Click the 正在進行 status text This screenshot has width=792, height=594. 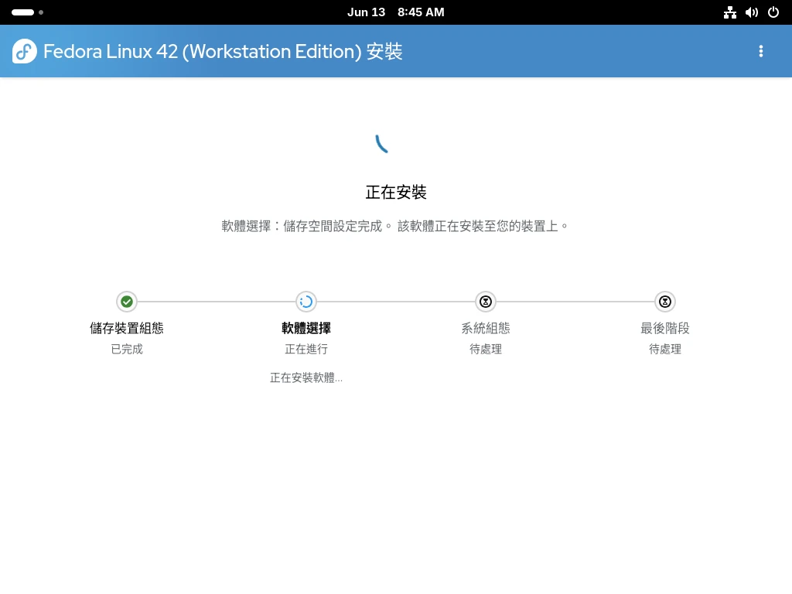(306, 349)
